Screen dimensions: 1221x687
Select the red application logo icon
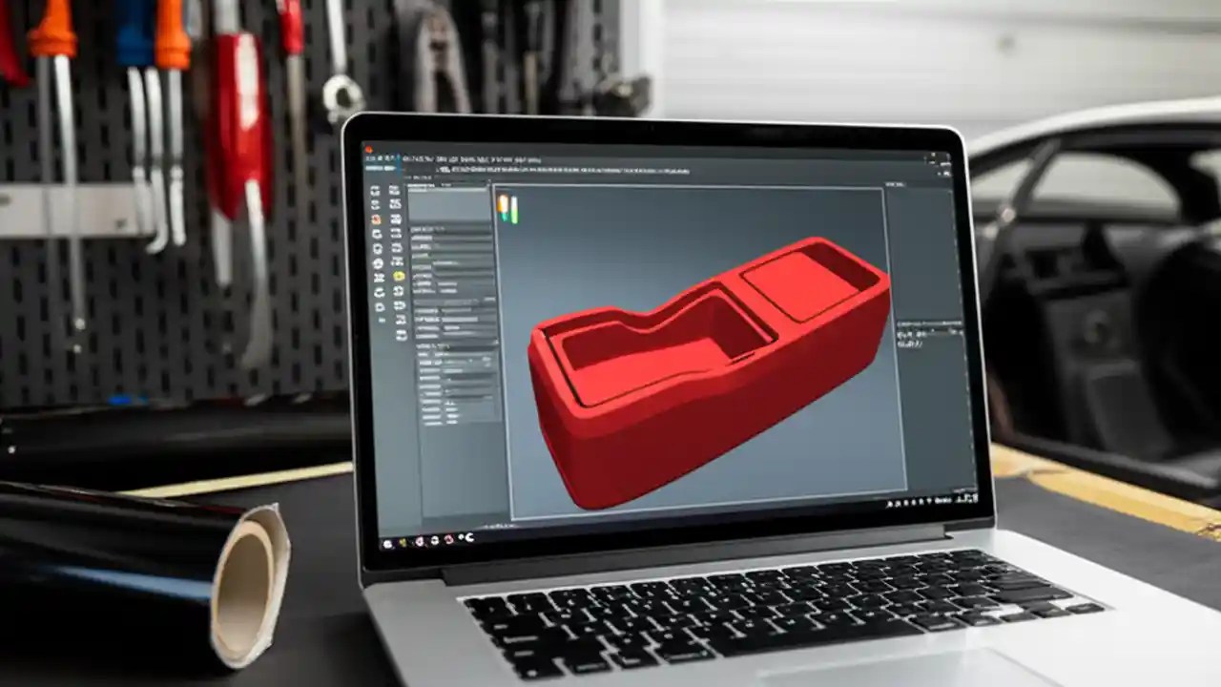pos(369,148)
